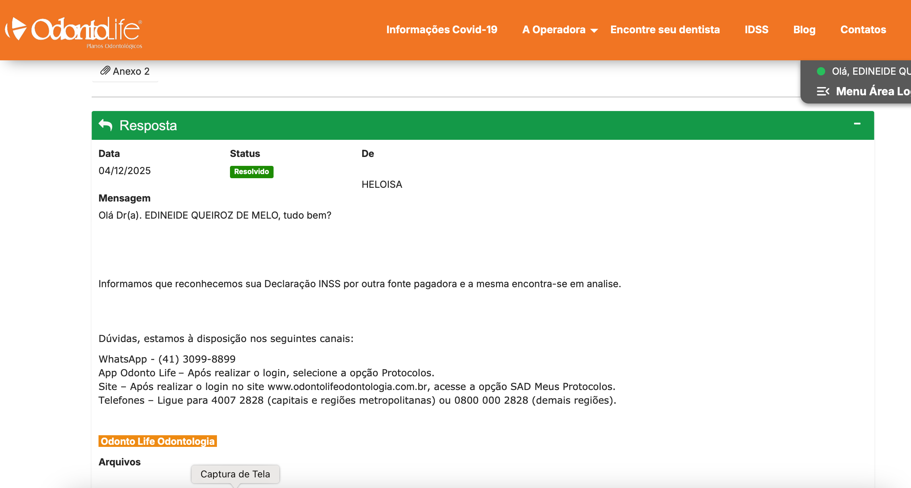
Task: Click the Captura de Tela tooltip
Action: (x=235, y=474)
